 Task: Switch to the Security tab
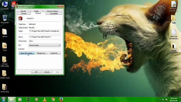(x=23, y=11)
